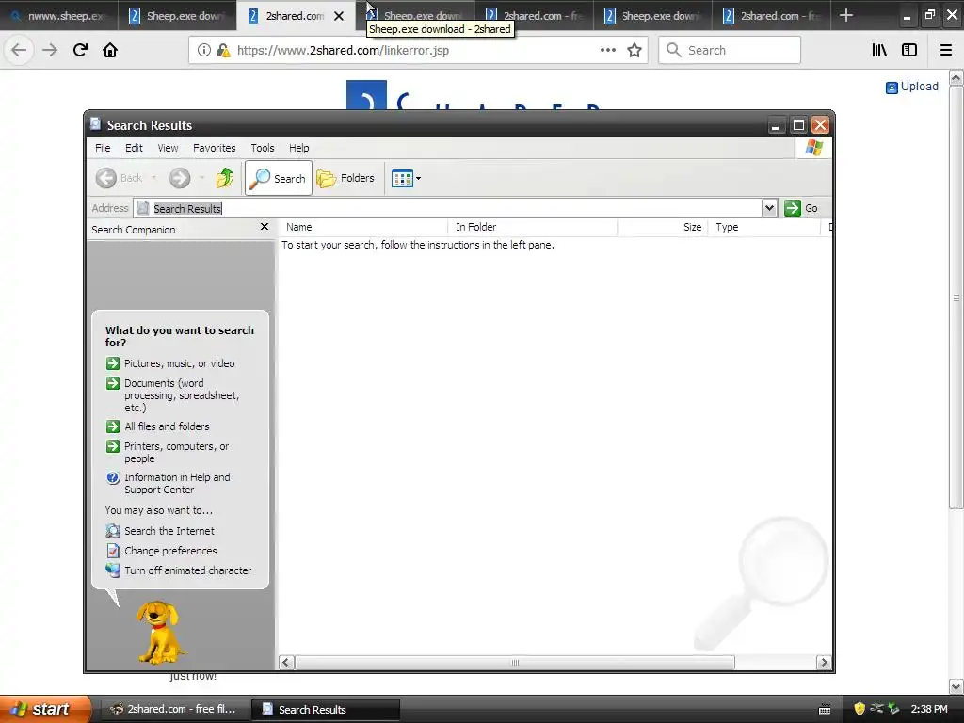Toggle Firefox sidebar icon
The image size is (964, 723).
(909, 50)
